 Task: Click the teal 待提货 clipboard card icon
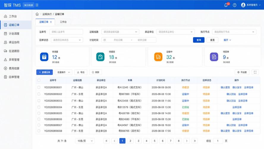tap(100, 57)
